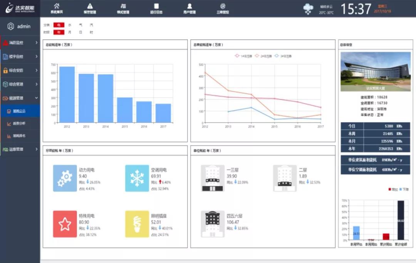The height and width of the screenshot is (263, 416).
Task: Switch time period filter to 月
Action: click(x=70, y=32)
